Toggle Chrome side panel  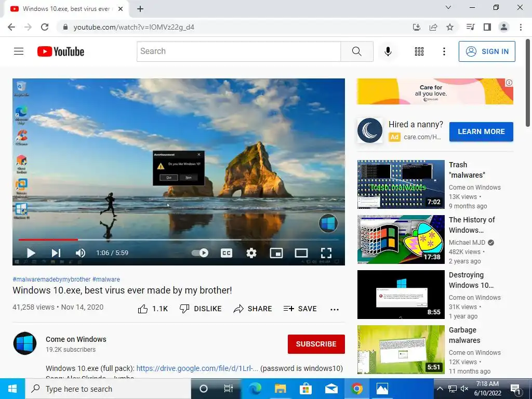coord(487,27)
